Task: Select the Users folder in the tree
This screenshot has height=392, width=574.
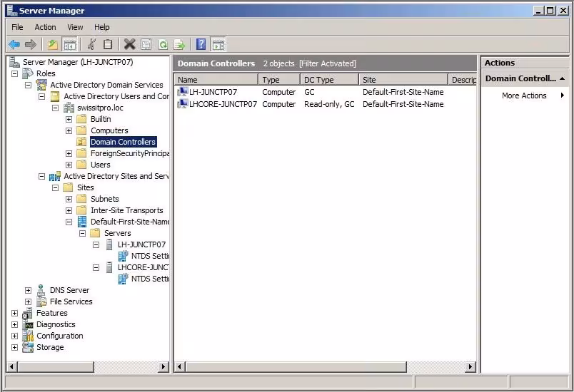Action: 100,165
